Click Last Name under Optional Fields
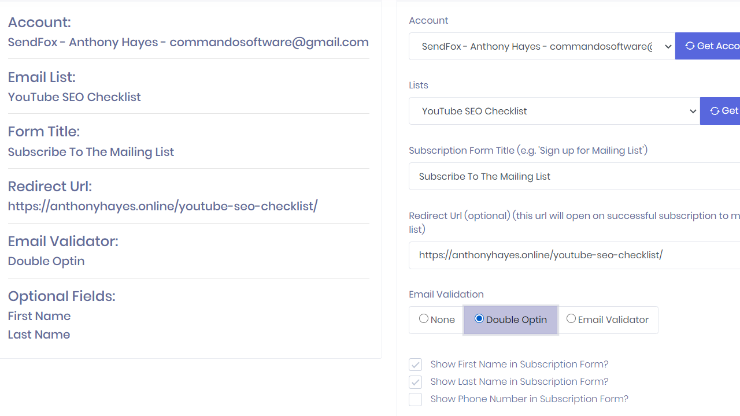The image size is (740, 416). click(x=39, y=335)
